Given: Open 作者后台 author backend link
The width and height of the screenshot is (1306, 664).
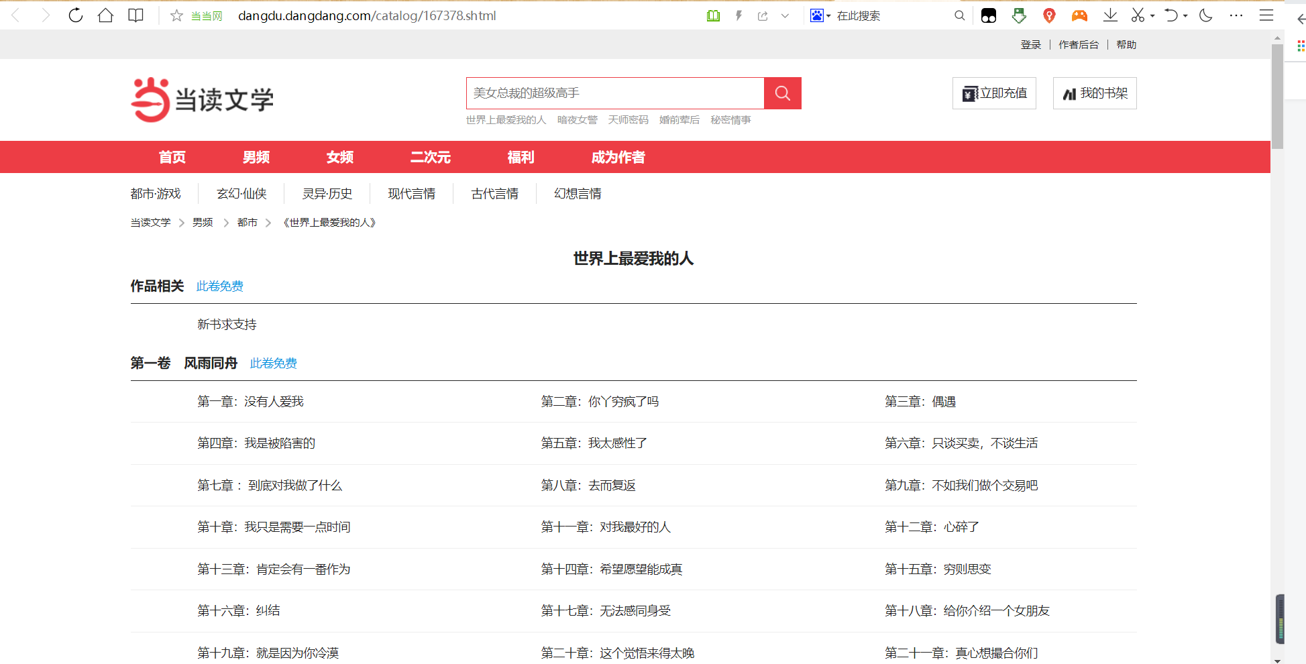Looking at the screenshot, I should [1079, 44].
